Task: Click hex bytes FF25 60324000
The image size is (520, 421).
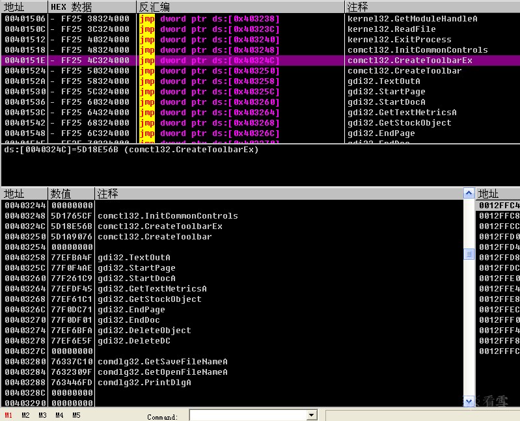Action: (x=95, y=102)
